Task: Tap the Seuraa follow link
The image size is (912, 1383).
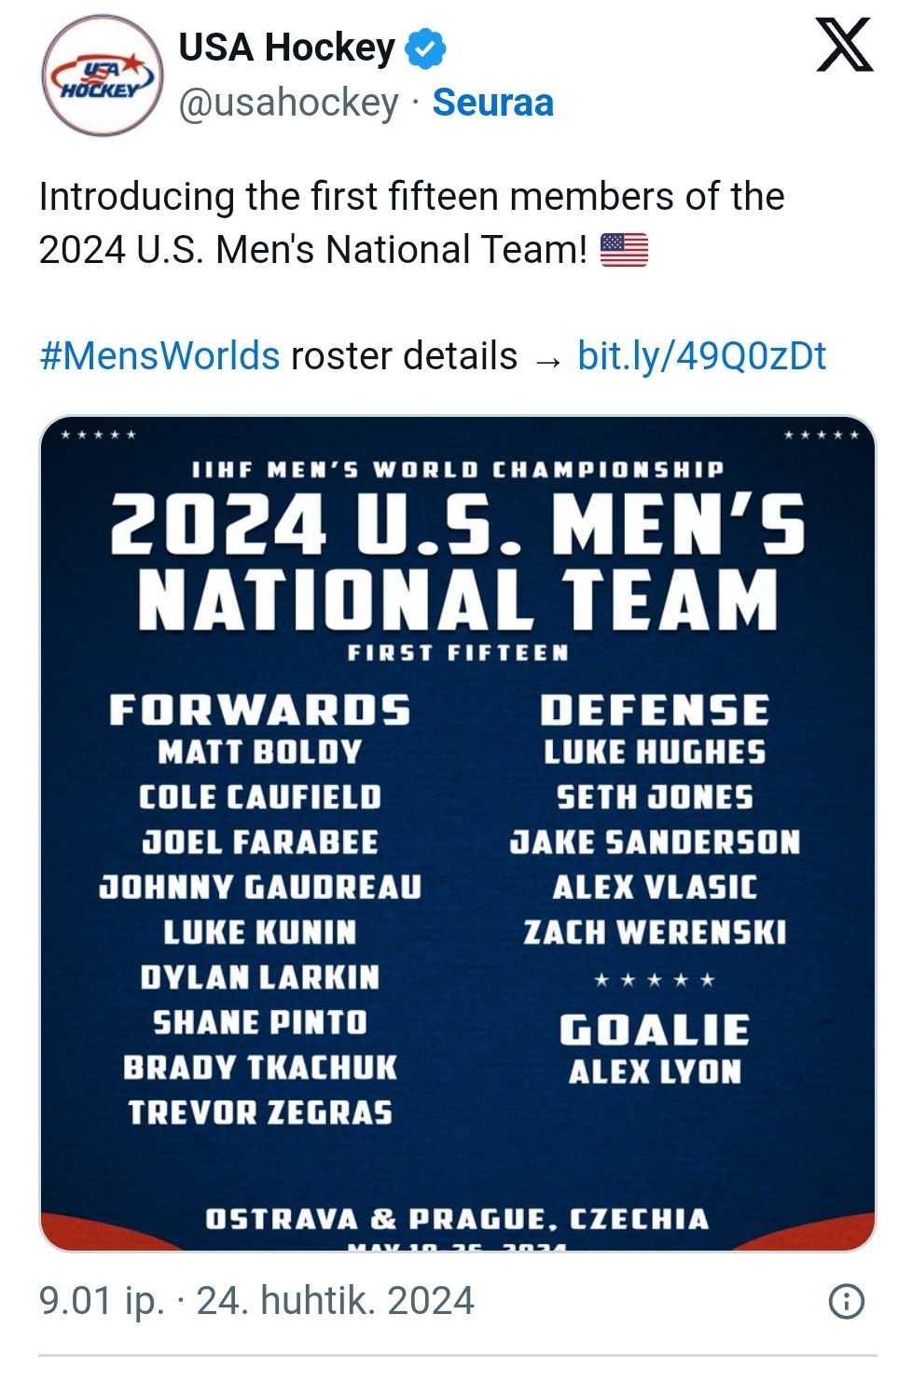Action: point(492,103)
